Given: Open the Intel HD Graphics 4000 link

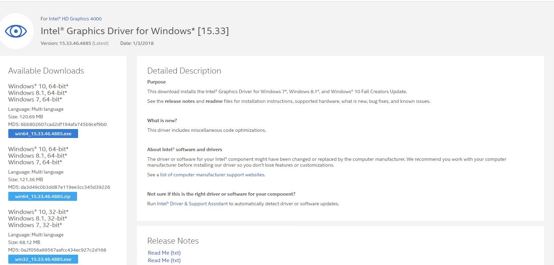Looking at the screenshot, I should [x=75, y=19].
